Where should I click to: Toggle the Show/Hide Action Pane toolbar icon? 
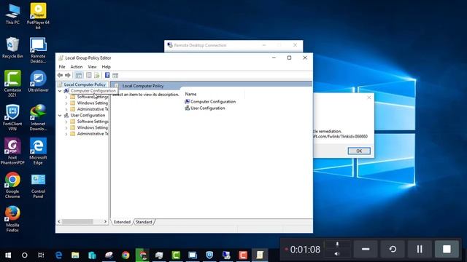point(115,76)
